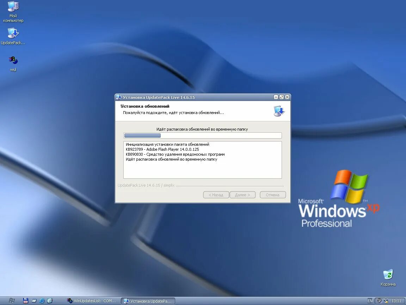Viewport: 406px width, 305px height.
Task: Click the maximize button of the installer
Action: [282, 97]
